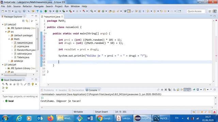Click the Open Perspective icon
The height and width of the screenshot is (122, 218).
pyautogui.click(x=210, y=11)
